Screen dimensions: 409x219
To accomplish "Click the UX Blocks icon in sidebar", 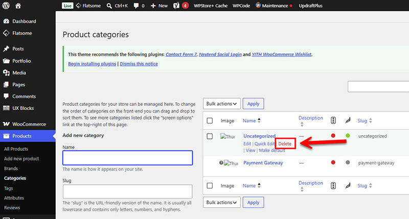I will pyautogui.click(x=6, y=108).
